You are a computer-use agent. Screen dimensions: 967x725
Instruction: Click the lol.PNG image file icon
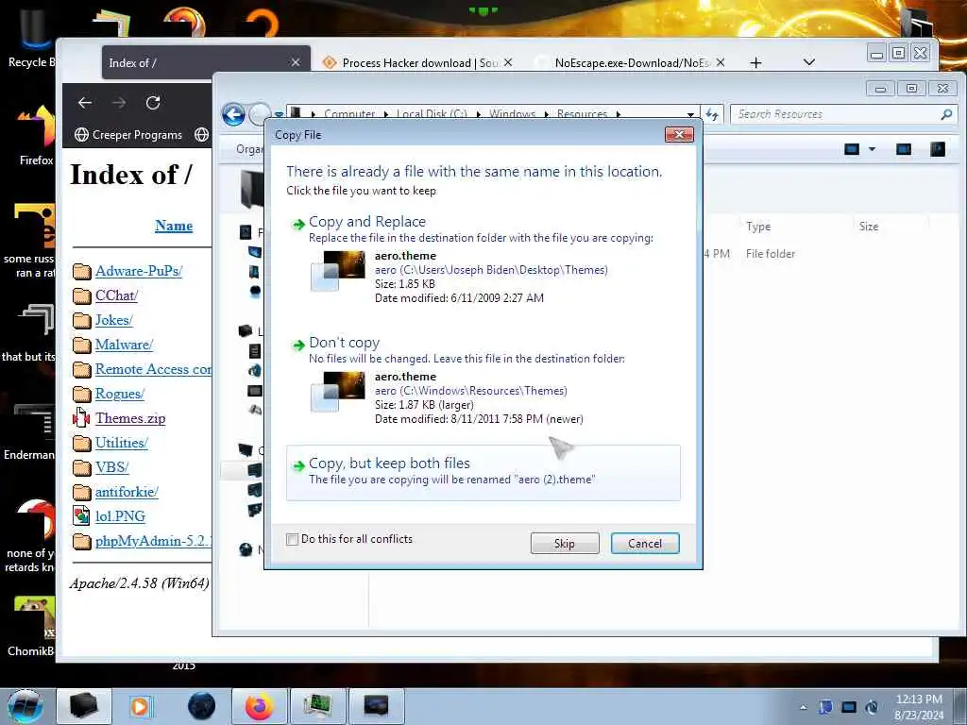coord(81,515)
